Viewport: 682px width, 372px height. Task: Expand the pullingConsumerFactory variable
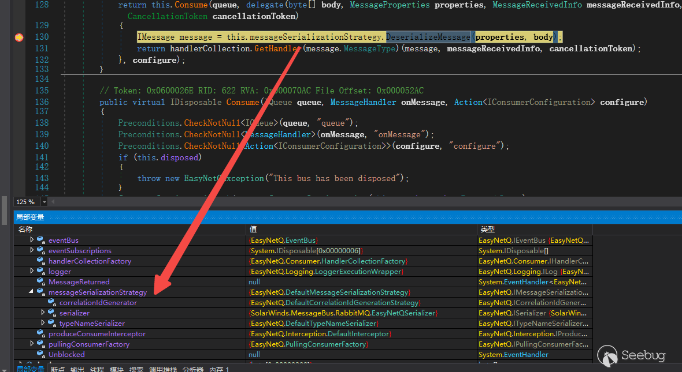[32, 344]
